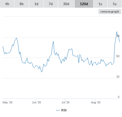122x117 pixels.
Task: Select the 7d range tab
Action: pos(51,4)
